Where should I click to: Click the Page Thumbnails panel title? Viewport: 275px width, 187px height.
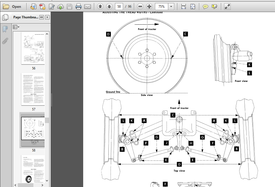[x=26, y=17]
